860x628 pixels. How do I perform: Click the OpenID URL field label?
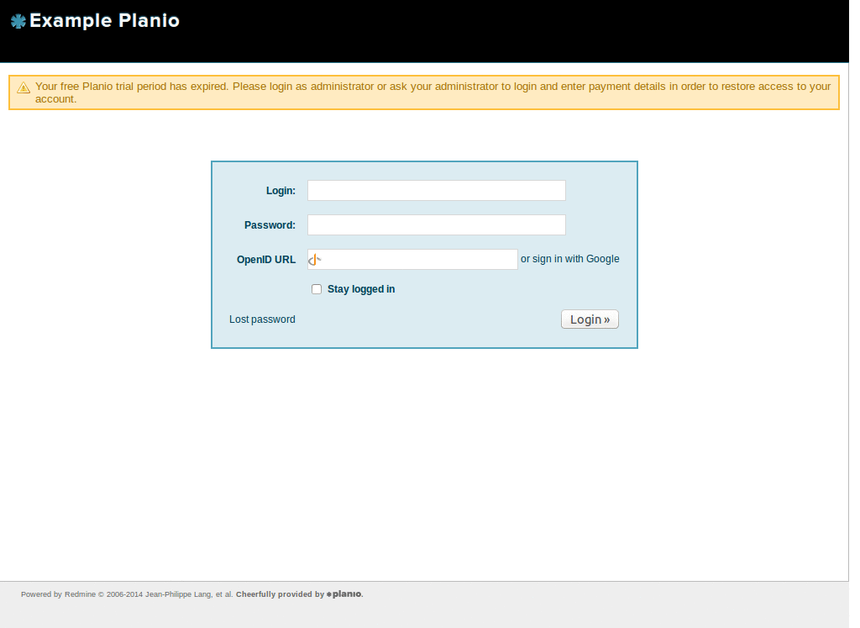pos(266,260)
